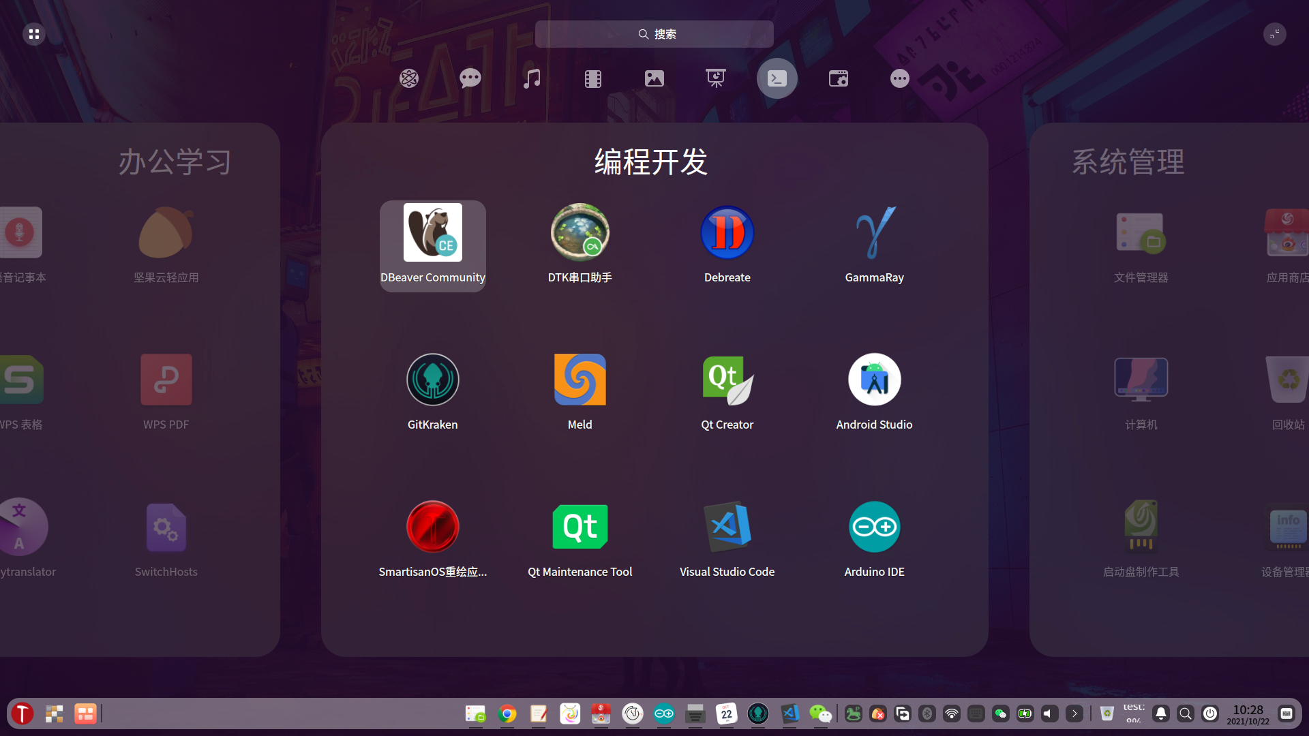Select the video film category tab
1309x736 pixels.
[x=593, y=78]
